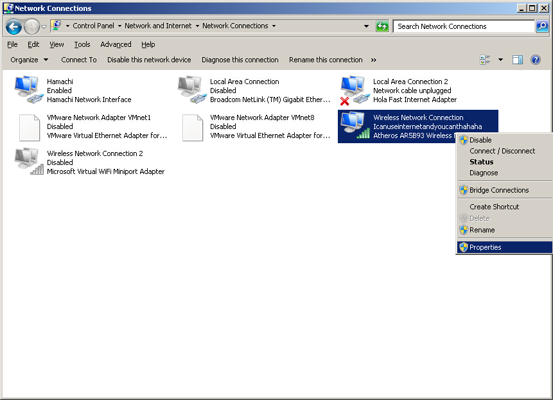Select Bridge Connections in the context menu
The width and height of the screenshot is (553, 400).
click(498, 190)
